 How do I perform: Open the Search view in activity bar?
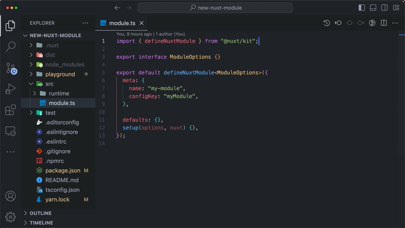[x=10, y=47]
